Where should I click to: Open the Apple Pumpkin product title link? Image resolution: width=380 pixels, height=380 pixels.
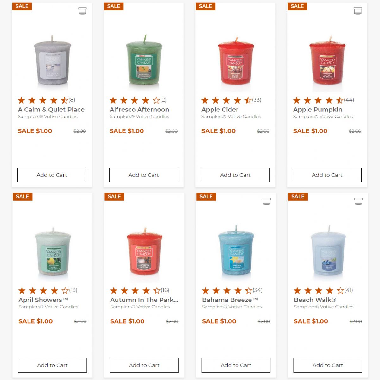pos(318,110)
